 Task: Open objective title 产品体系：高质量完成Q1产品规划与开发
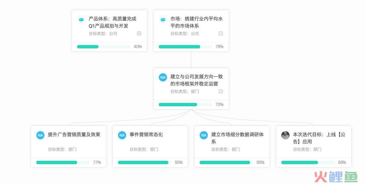coord(112,22)
